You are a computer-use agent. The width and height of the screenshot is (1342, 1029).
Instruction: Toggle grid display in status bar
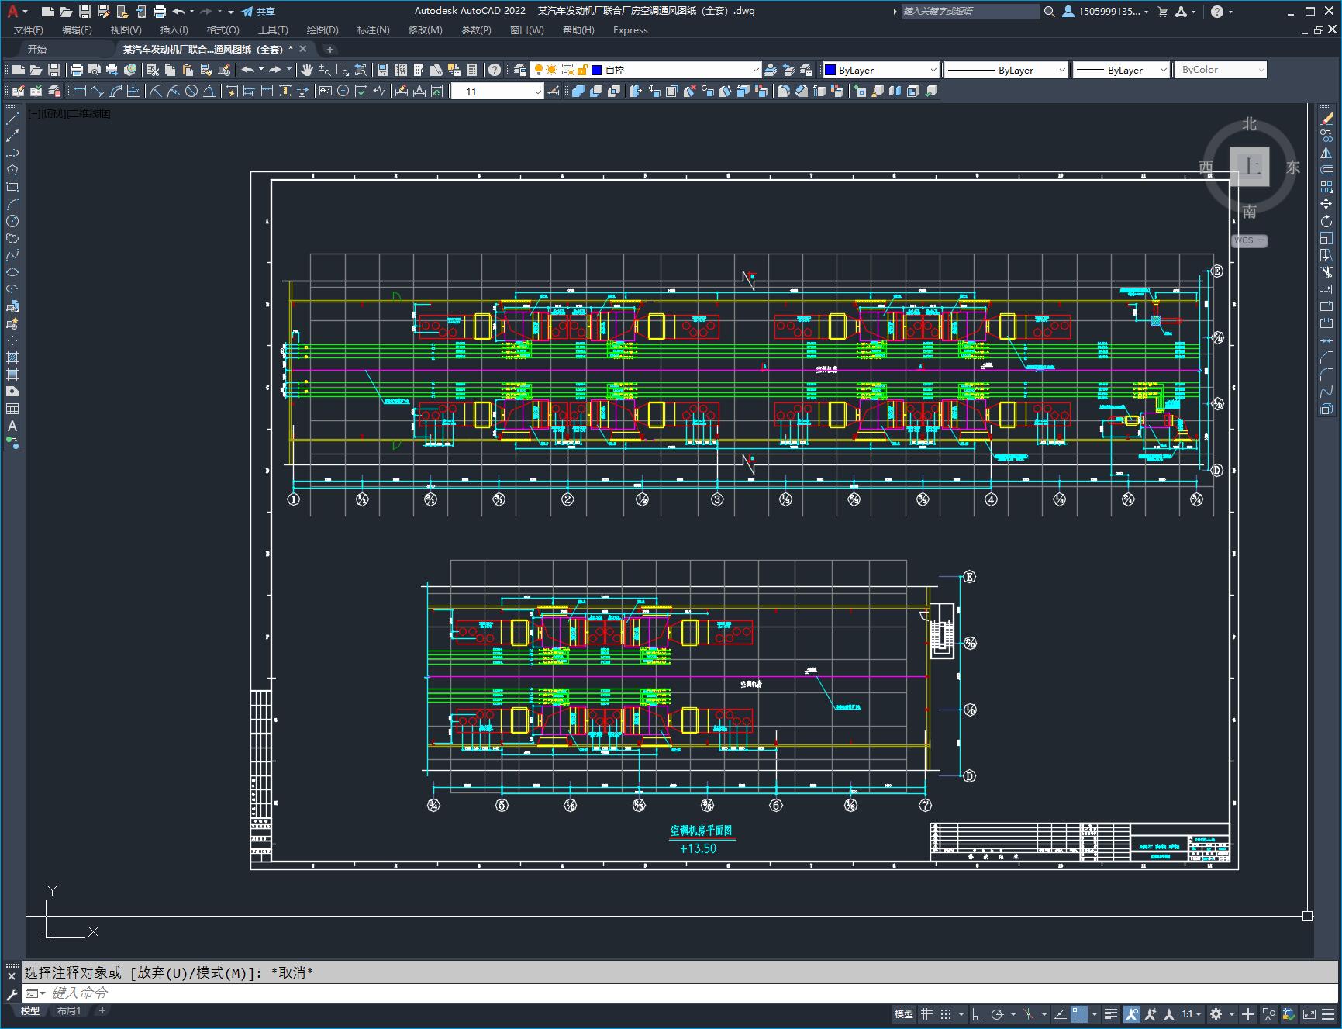point(926,1014)
